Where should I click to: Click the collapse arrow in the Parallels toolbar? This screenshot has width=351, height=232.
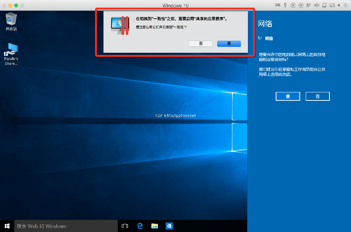pos(339,5)
